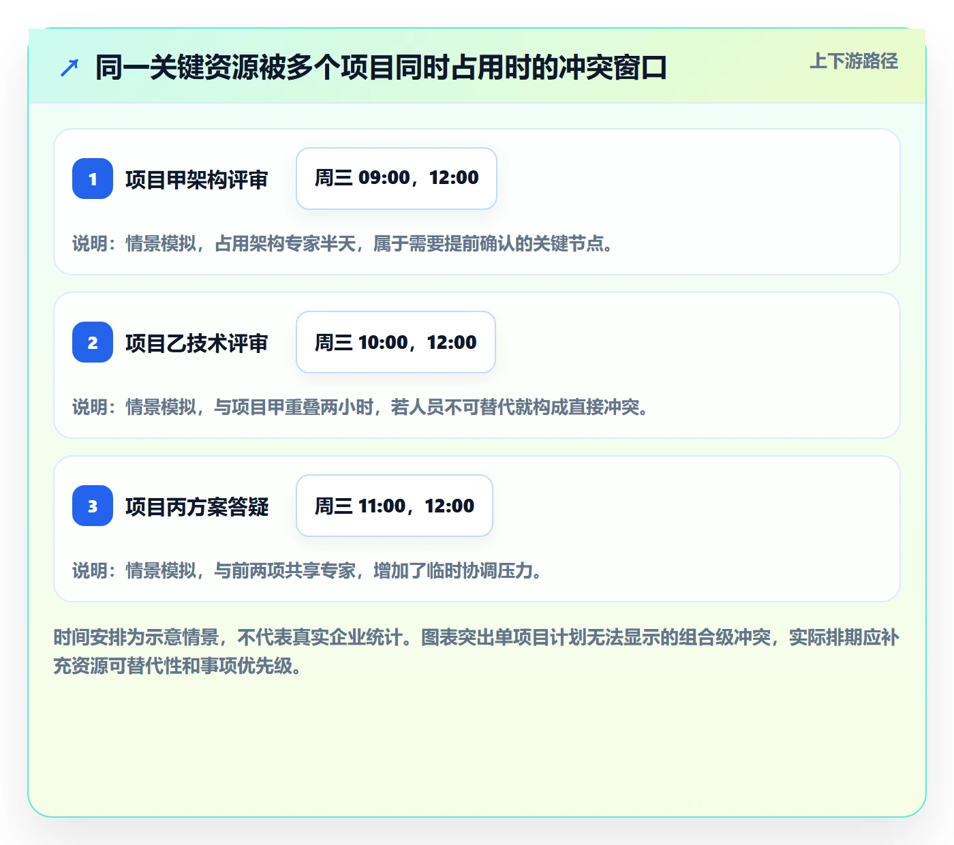The image size is (954, 845).
Task: Click the footer text starting 时间安排为示意情景
Action: point(476,651)
